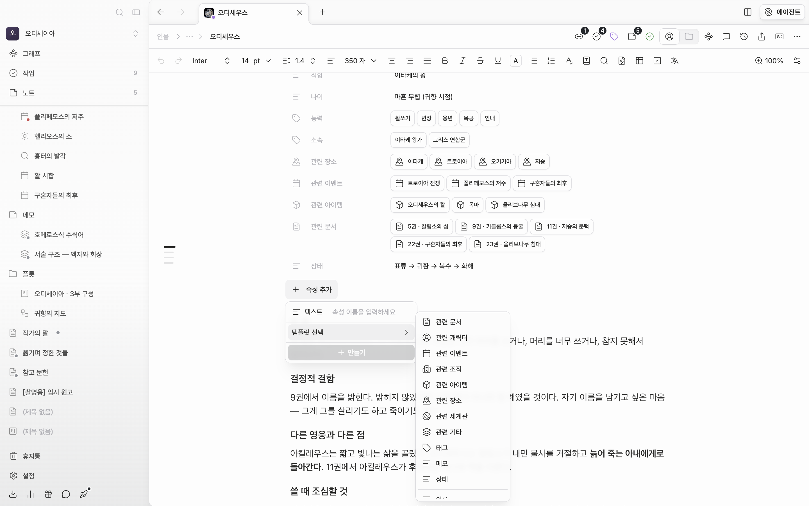Open the graph icon in the header

[x=708, y=37]
